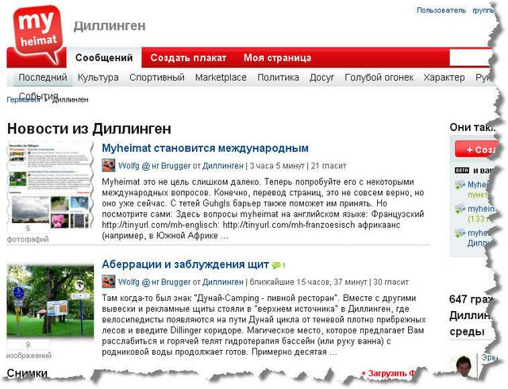
Task: Click the Снимки heading
Action: [27, 373]
